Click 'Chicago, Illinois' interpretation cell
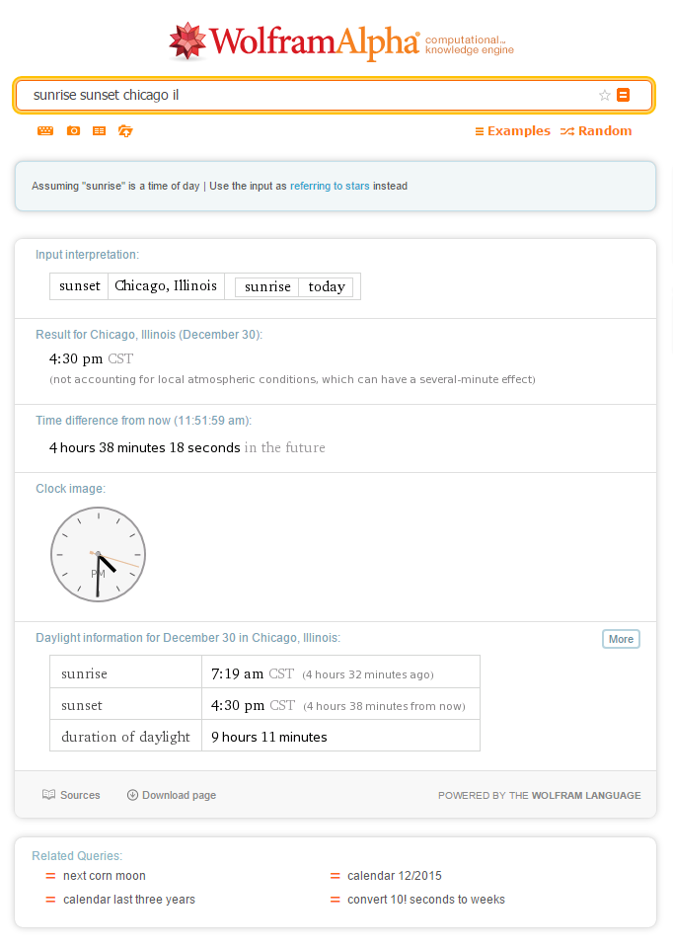Viewport: 673px width, 948px height. tap(166, 286)
